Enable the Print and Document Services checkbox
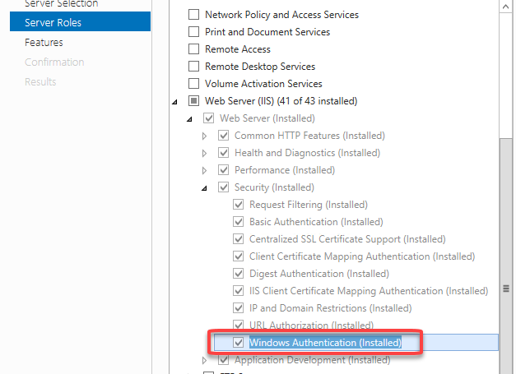Screen dimensions: 516x374 [194, 32]
